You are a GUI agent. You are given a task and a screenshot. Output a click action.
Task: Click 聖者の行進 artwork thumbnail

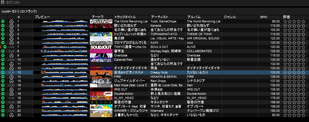point(101,102)
